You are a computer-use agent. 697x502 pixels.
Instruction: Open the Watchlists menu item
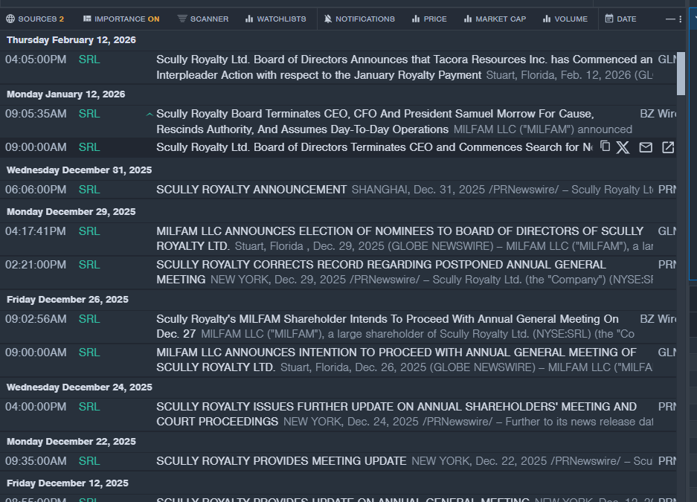coord(275,19)
